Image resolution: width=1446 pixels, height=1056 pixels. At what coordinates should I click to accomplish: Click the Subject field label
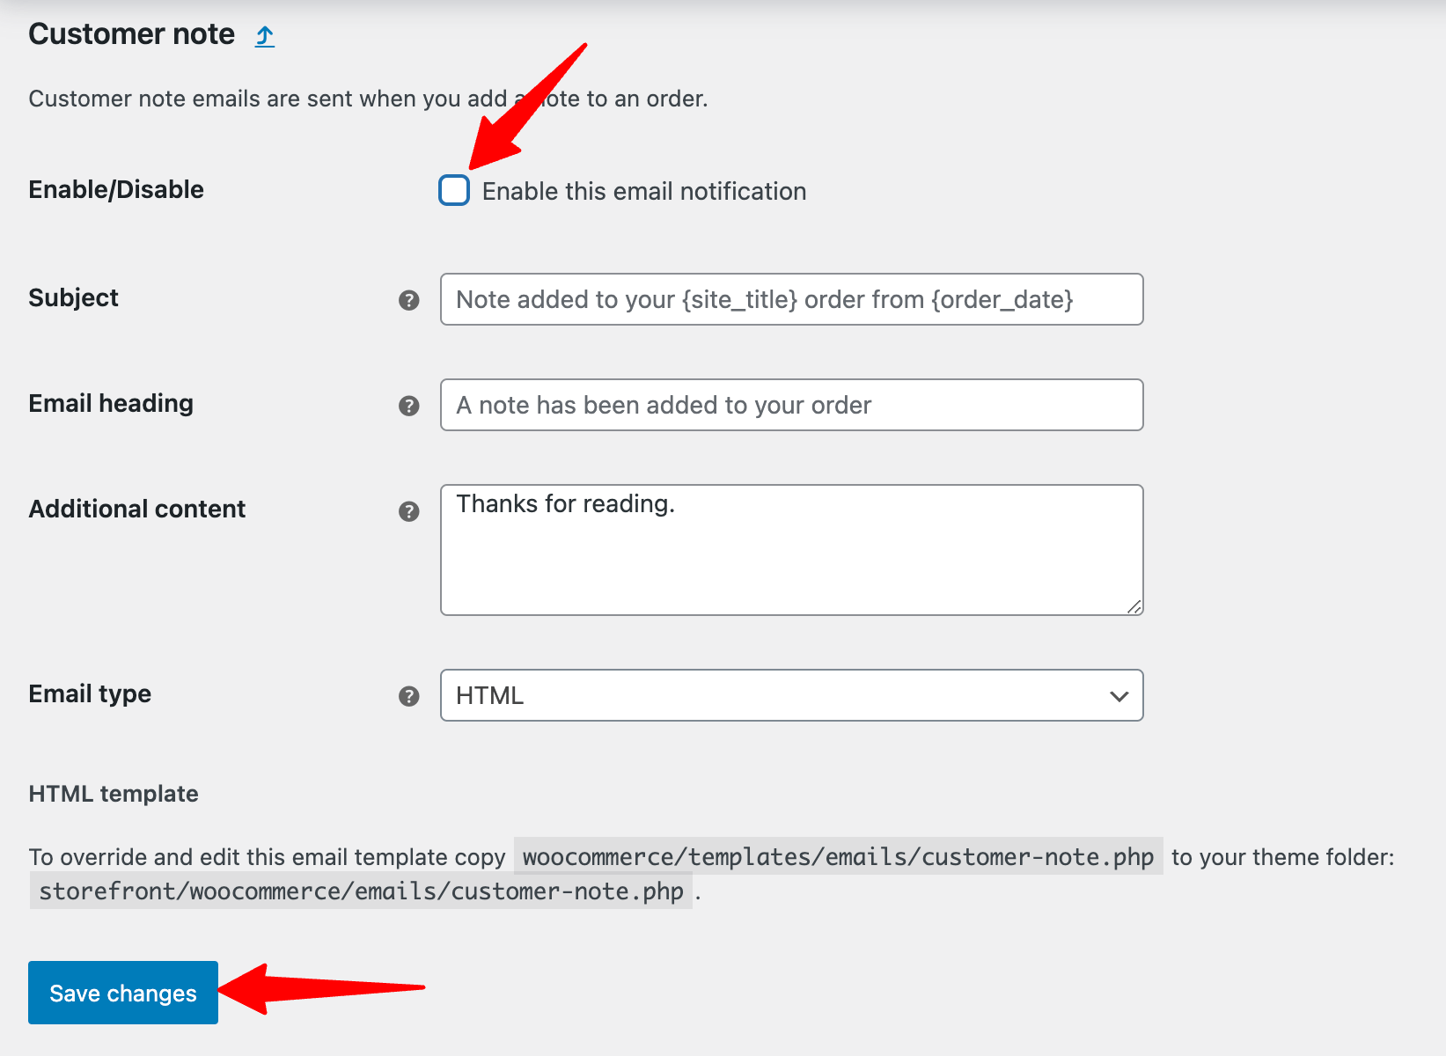click(73, 298)
